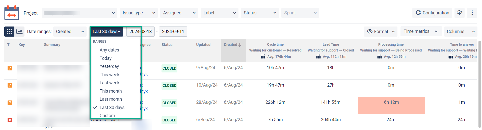Choose 'Last month' from ranges
482x130 pixels.
pyautogui.click(x=111, y=99)
